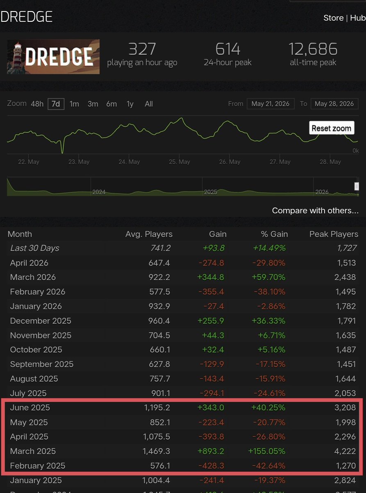This screenshot has width=366, height=493.
Task: Click the Reset zoom button
Action: (332, 128)
